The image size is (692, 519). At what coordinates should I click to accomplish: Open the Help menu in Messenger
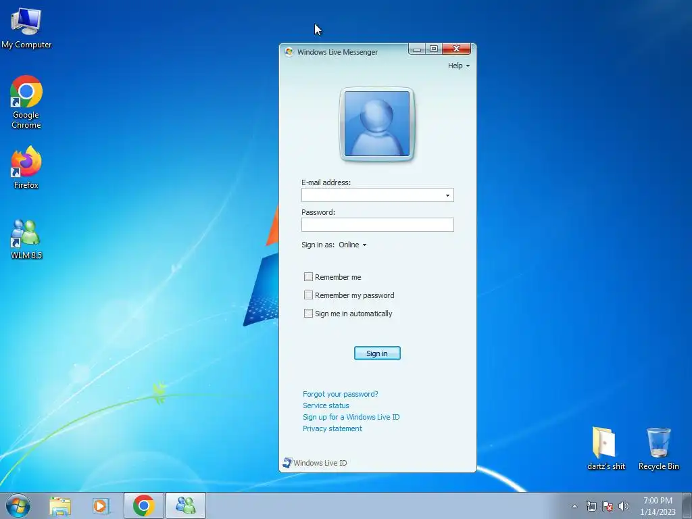tap(459, 66)
